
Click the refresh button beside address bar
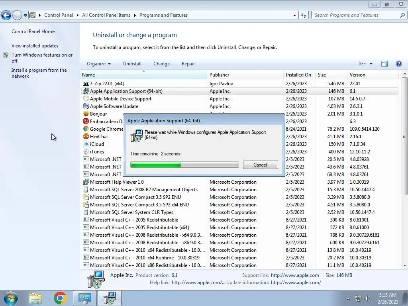pyautogui.click(x=303, y=15)
